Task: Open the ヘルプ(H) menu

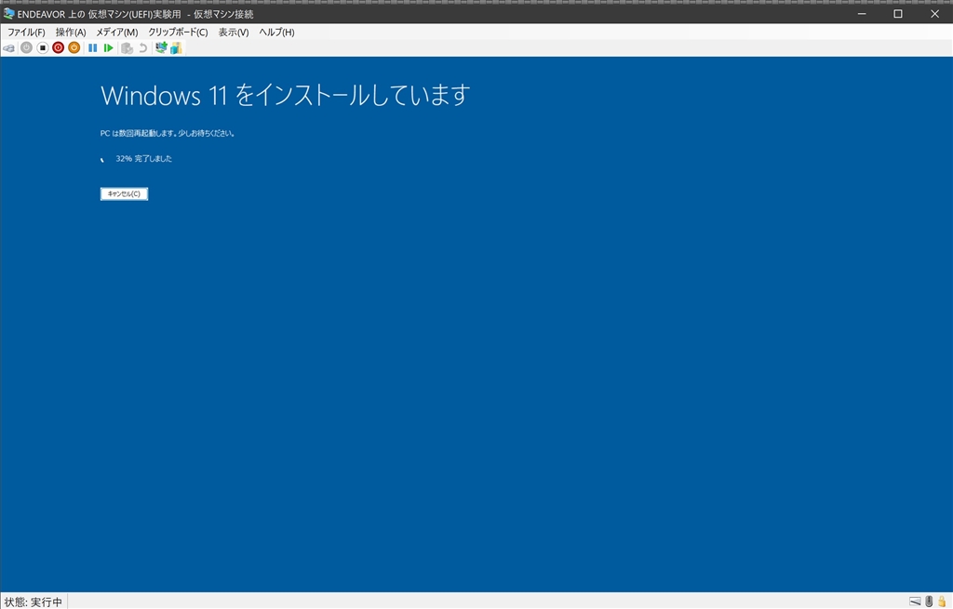Action: click(276, 33)
